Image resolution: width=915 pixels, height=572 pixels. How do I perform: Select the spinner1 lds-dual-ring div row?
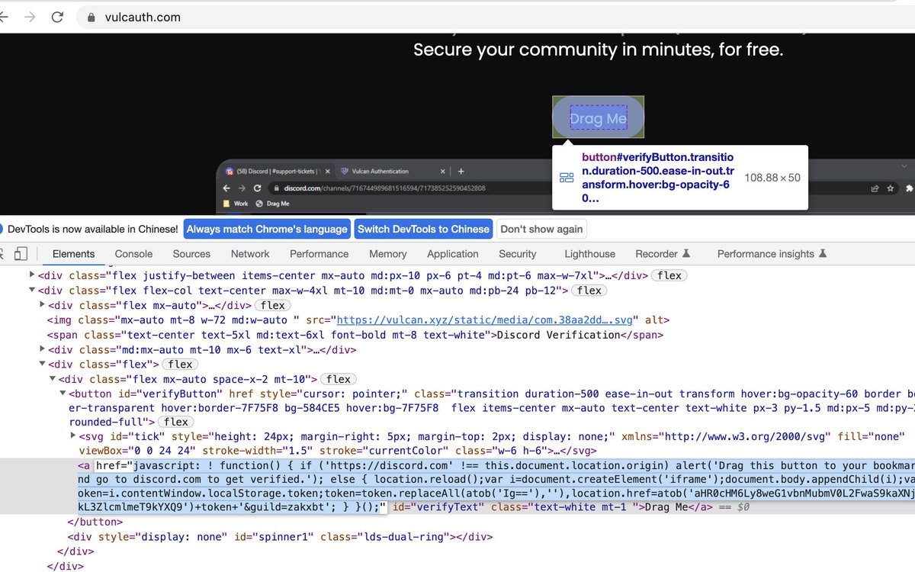457,537
